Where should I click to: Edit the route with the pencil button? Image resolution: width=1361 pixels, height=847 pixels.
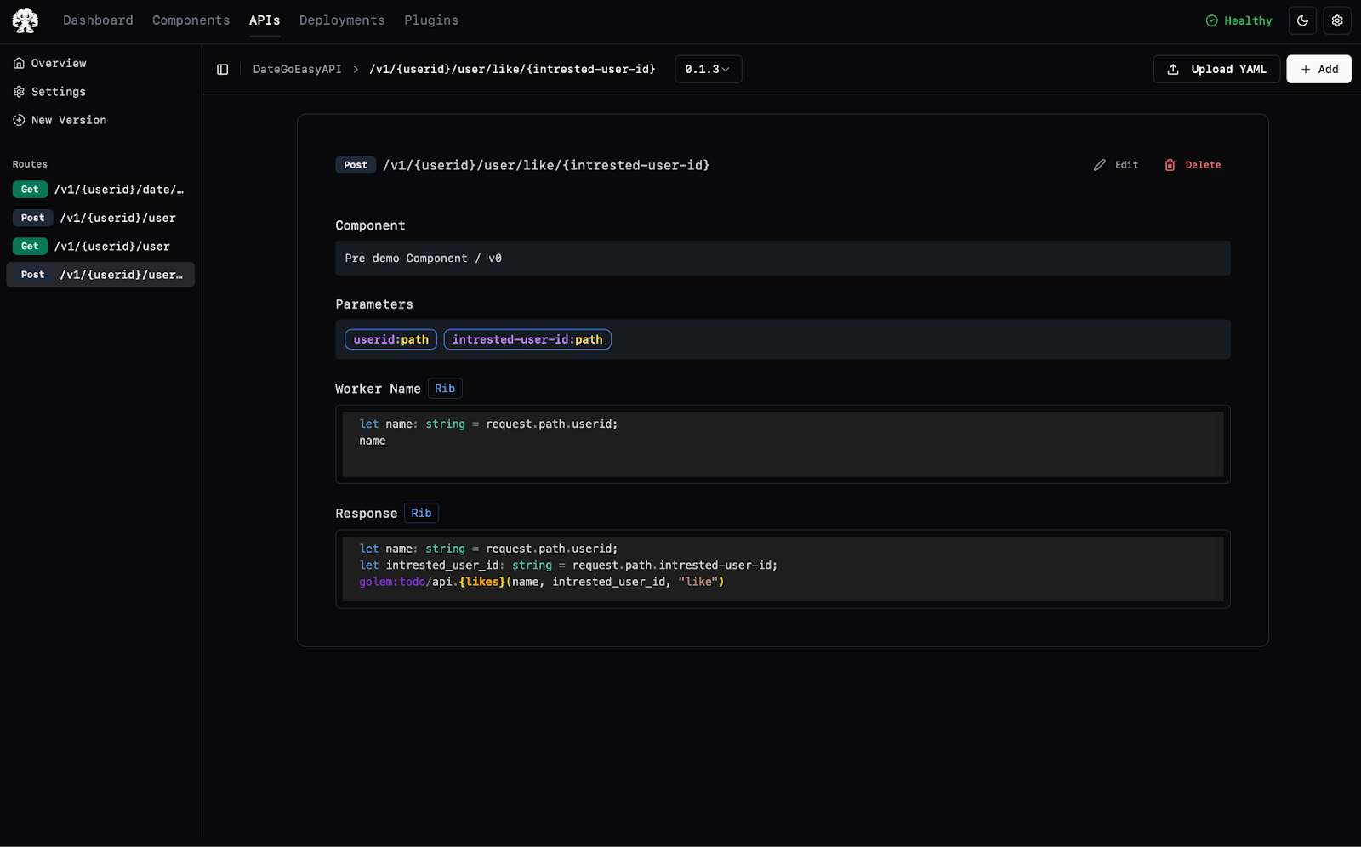(1116, 165)
